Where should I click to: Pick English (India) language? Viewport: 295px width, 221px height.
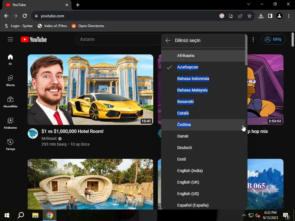pos(203,171)
